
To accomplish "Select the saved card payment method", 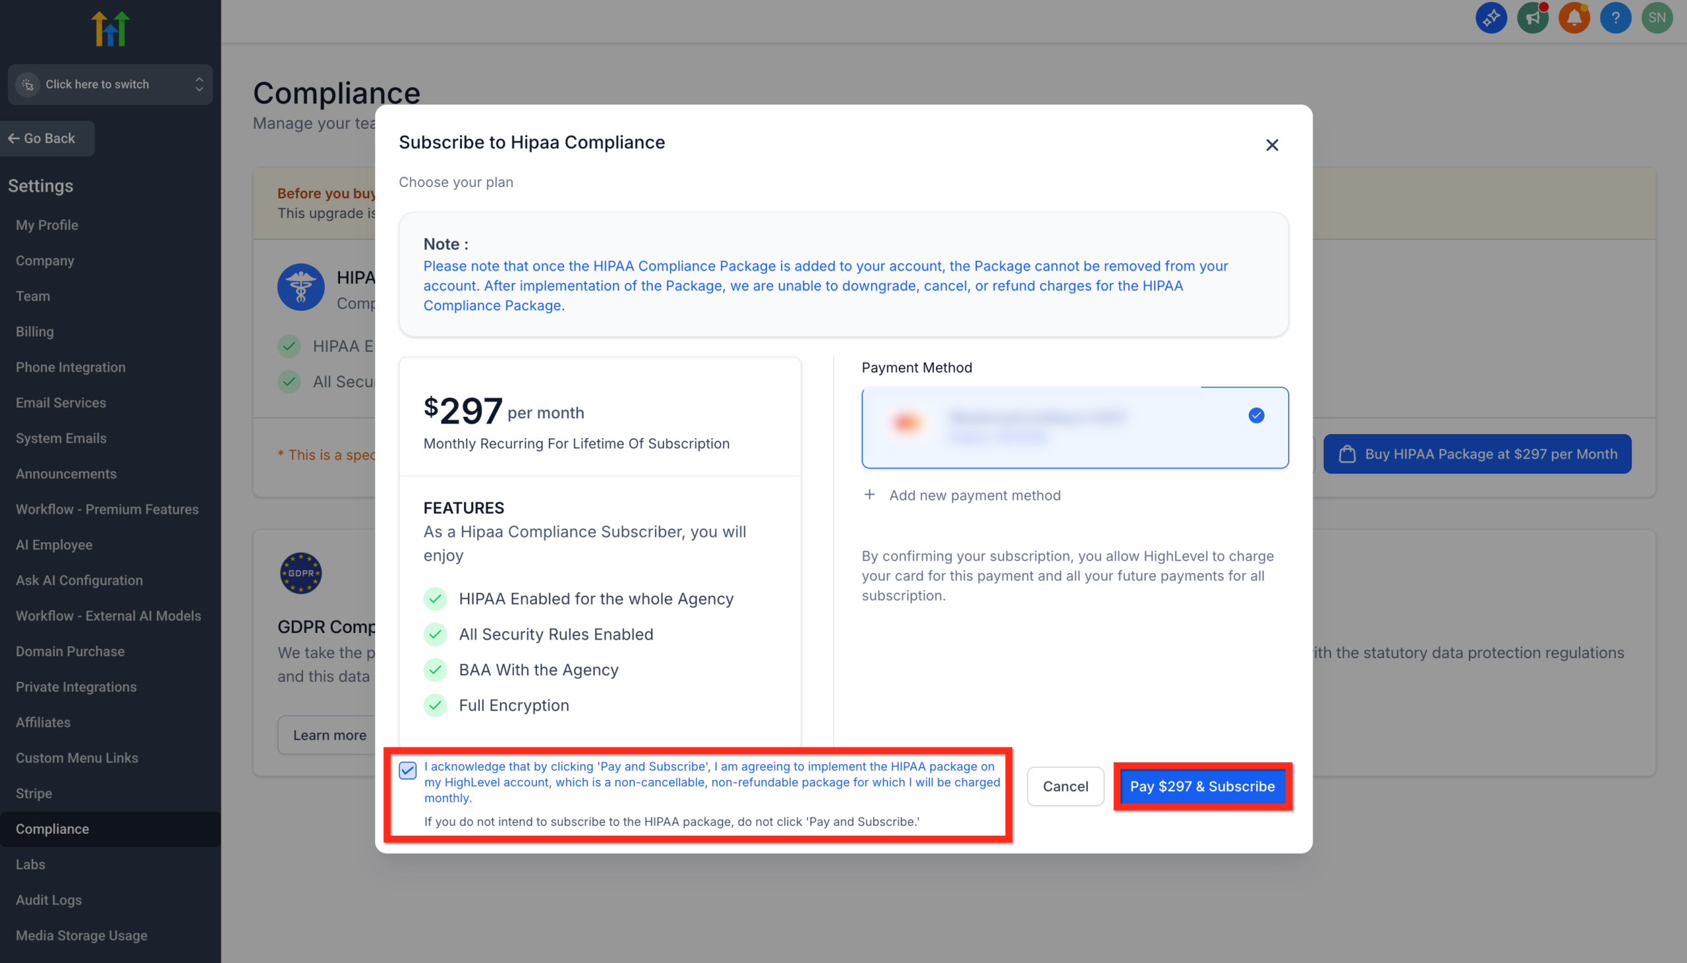I will click(x=1074, y=427).
